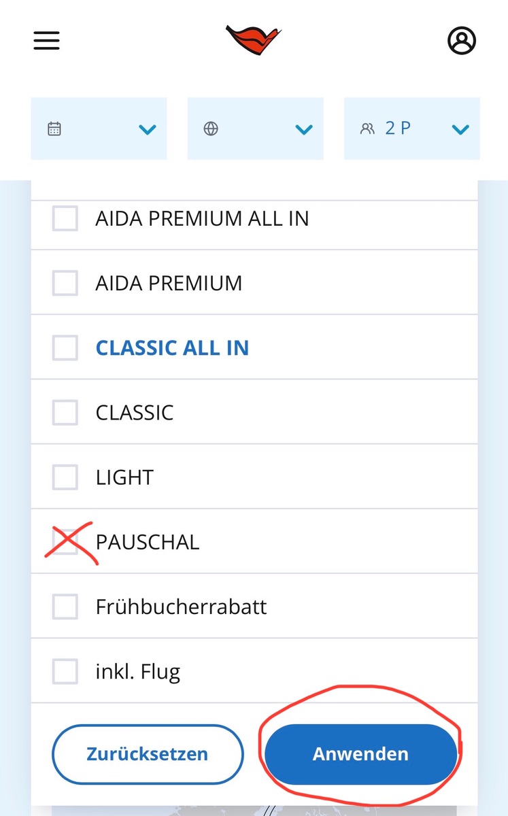Expand the destination dropdown chevron
This screenshot has width=508, height=816.
(x=304, y=129)
